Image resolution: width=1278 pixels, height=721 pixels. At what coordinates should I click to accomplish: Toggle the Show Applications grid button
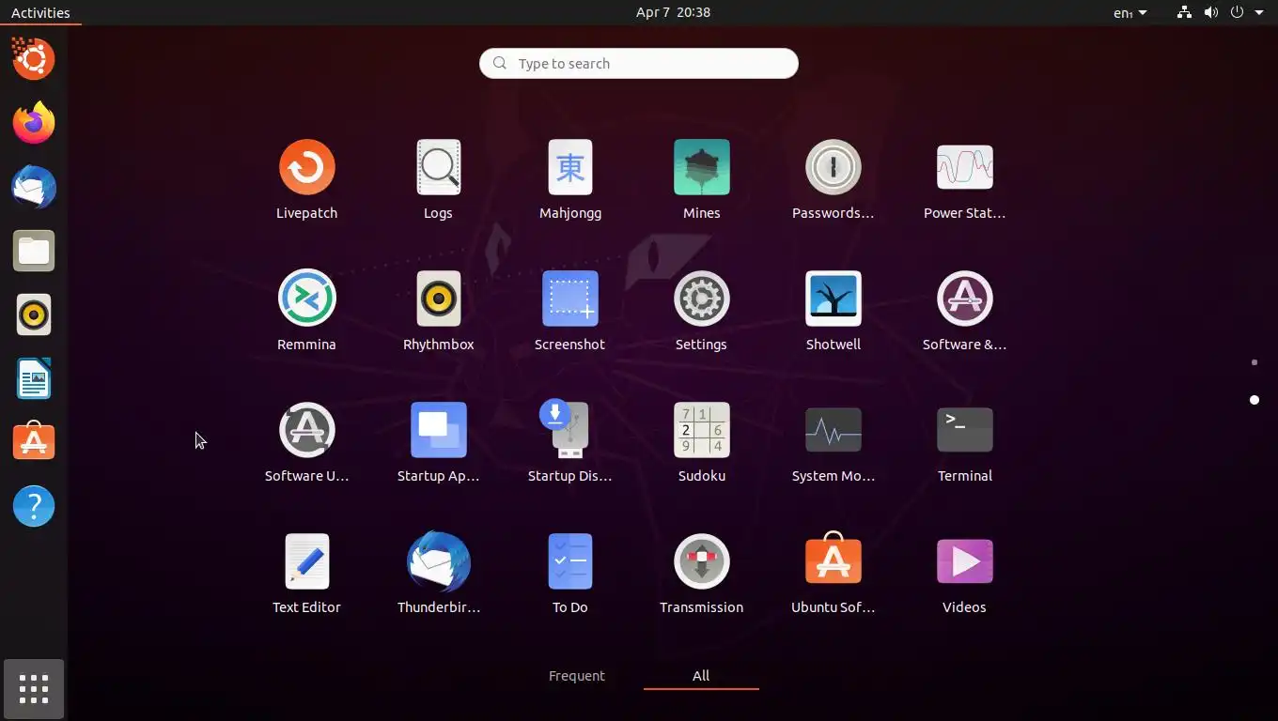pyautogui.click(x=34, y=689)
